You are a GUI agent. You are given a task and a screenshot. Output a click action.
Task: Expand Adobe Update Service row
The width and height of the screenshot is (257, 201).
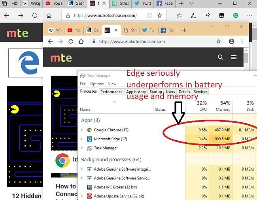click(81, 196)
